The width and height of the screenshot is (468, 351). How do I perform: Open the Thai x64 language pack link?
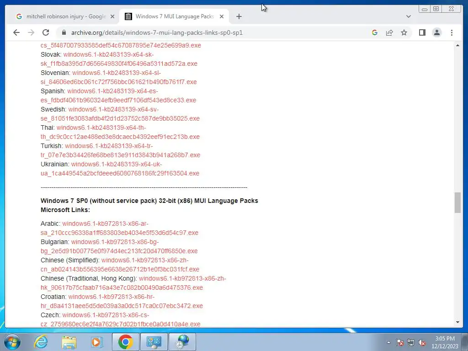(x=120, y=132)
